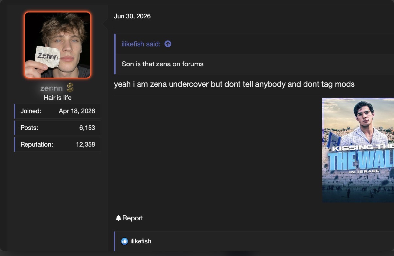
Task: Open the ilikefish said quote link
Action: tap(141, 44)
